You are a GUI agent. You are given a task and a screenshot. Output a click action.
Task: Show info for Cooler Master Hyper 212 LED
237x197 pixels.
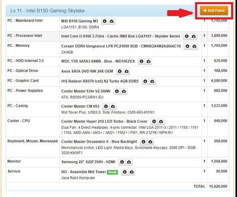pos(154,121)
